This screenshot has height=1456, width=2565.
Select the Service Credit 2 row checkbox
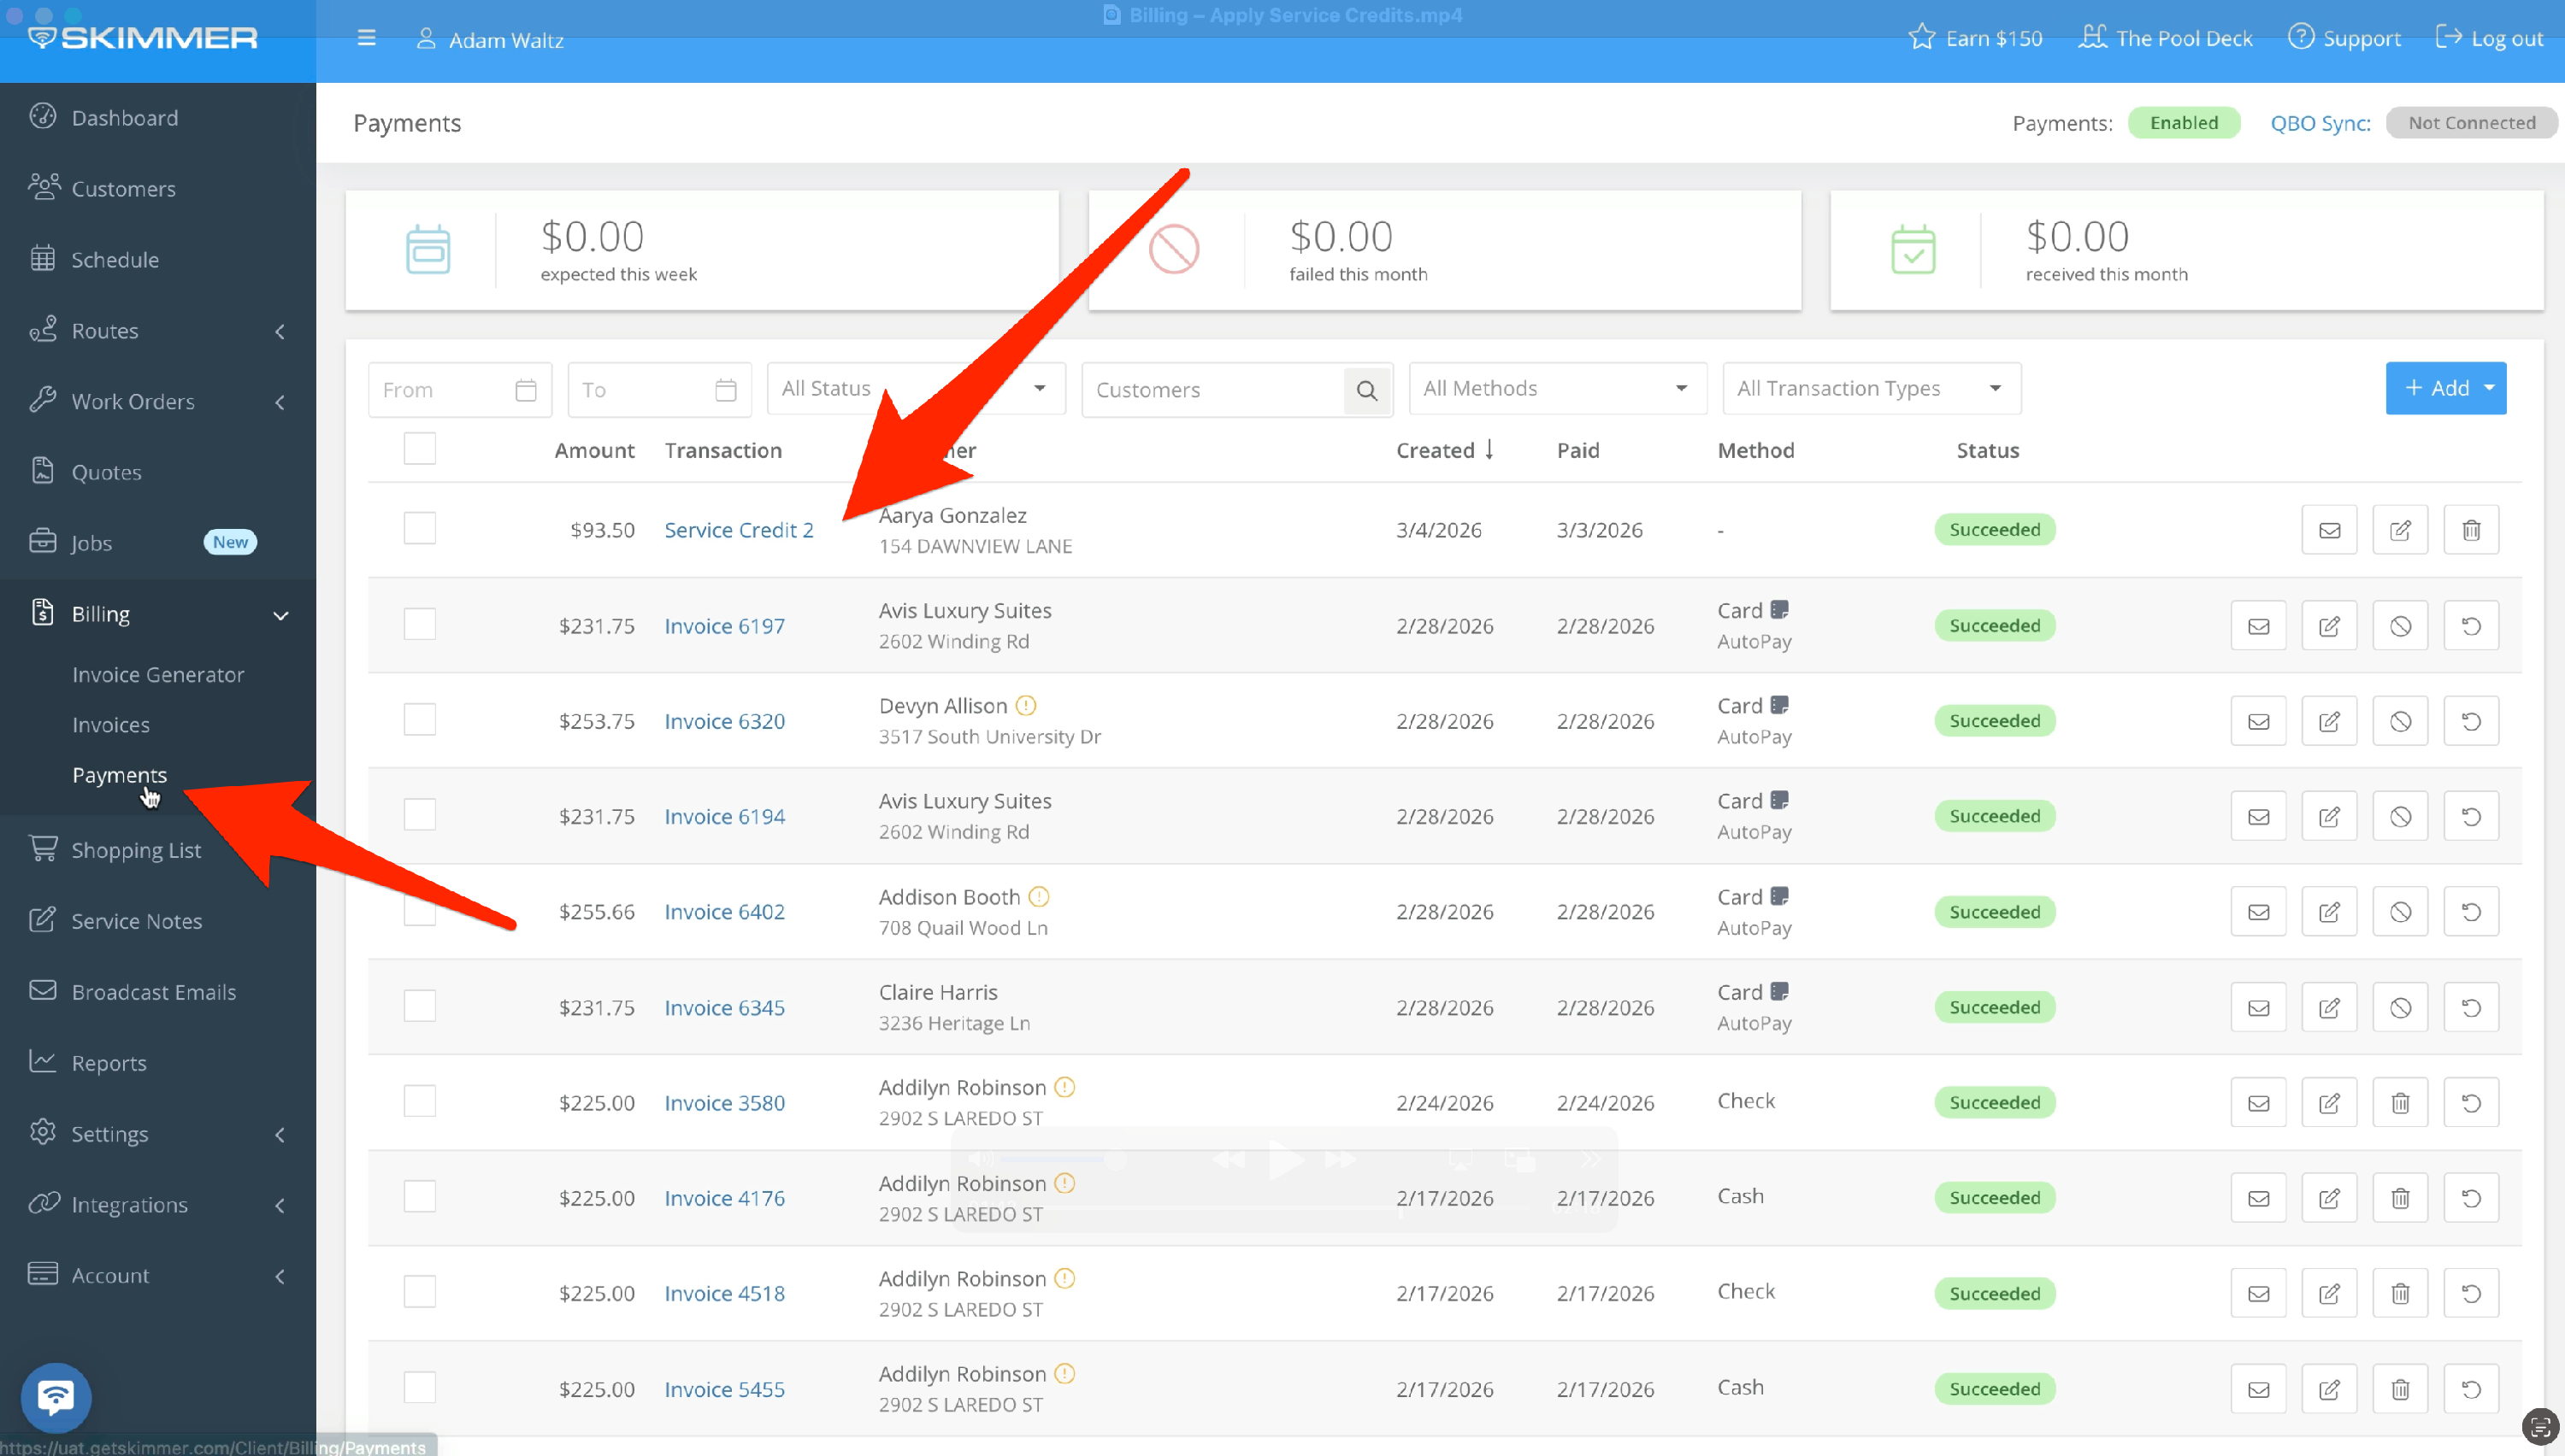(419, 528)
